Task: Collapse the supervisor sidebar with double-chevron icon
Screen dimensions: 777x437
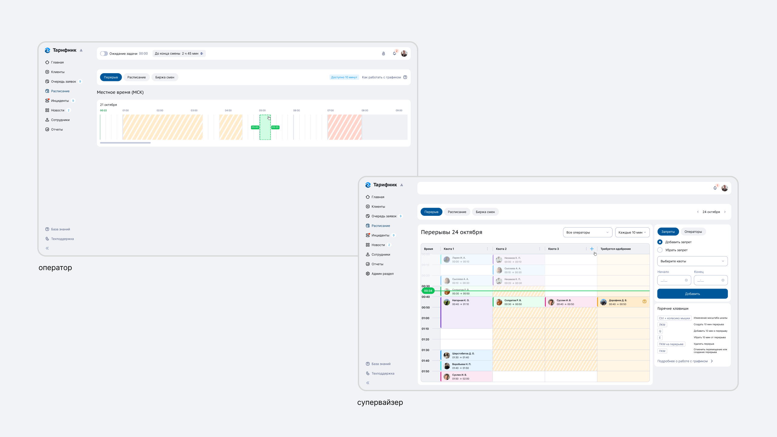Action: [368, 383]
